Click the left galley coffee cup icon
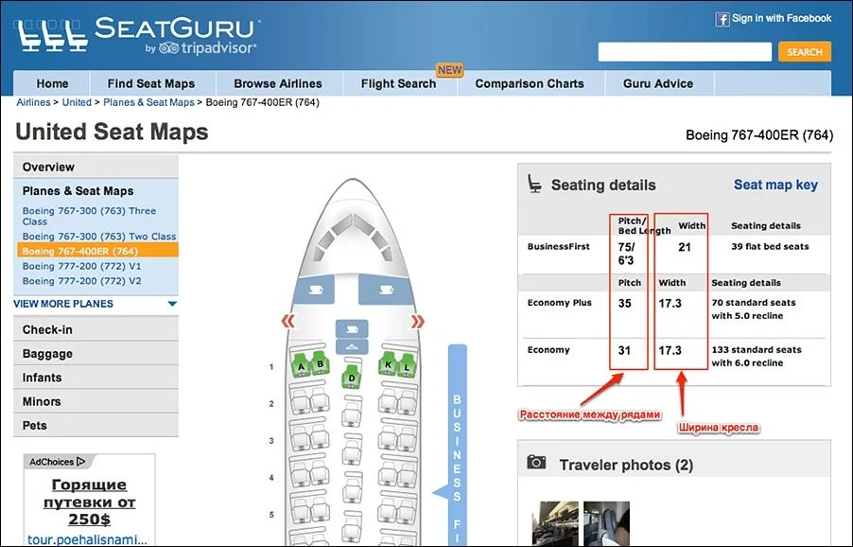 (314, 290)
